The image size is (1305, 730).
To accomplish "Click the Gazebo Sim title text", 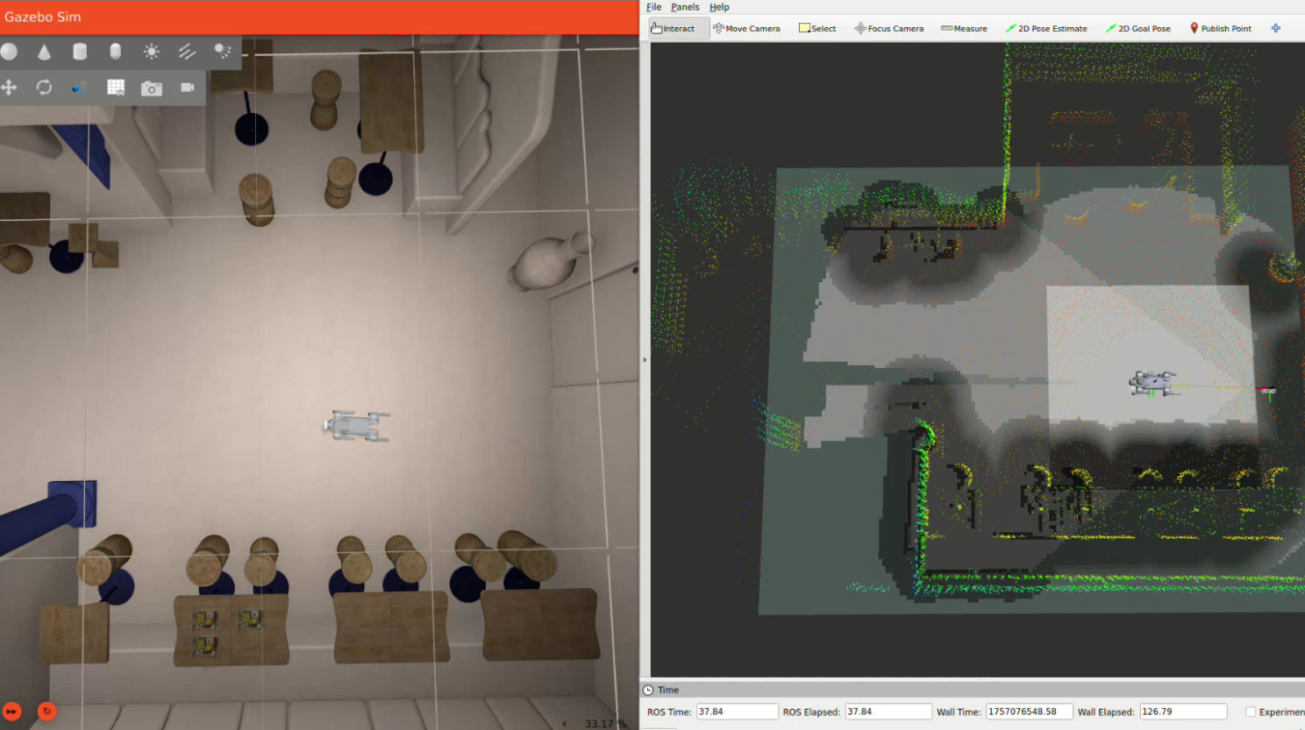I will (x=43, y=17).
